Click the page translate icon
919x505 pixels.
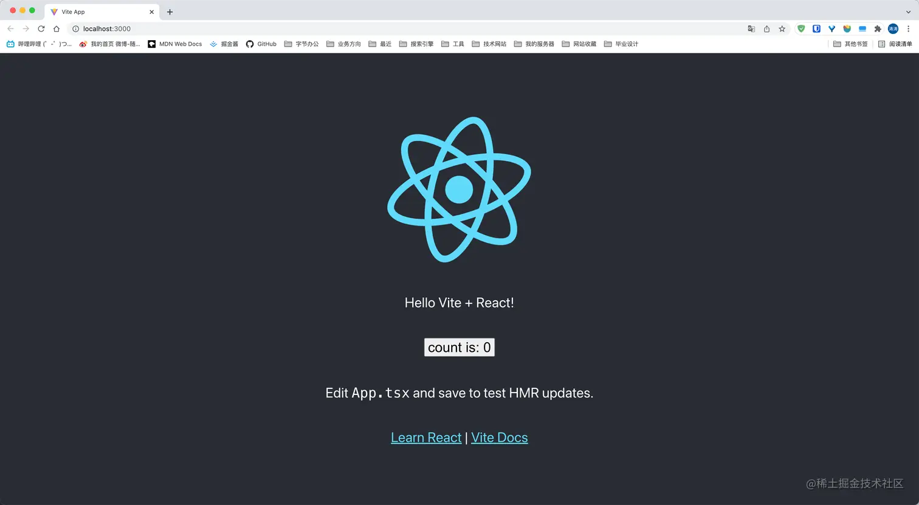[x=751, y=29]
